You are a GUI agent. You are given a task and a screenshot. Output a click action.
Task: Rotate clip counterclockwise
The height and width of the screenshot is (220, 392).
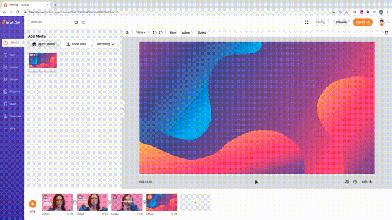[x=154, y=32]
